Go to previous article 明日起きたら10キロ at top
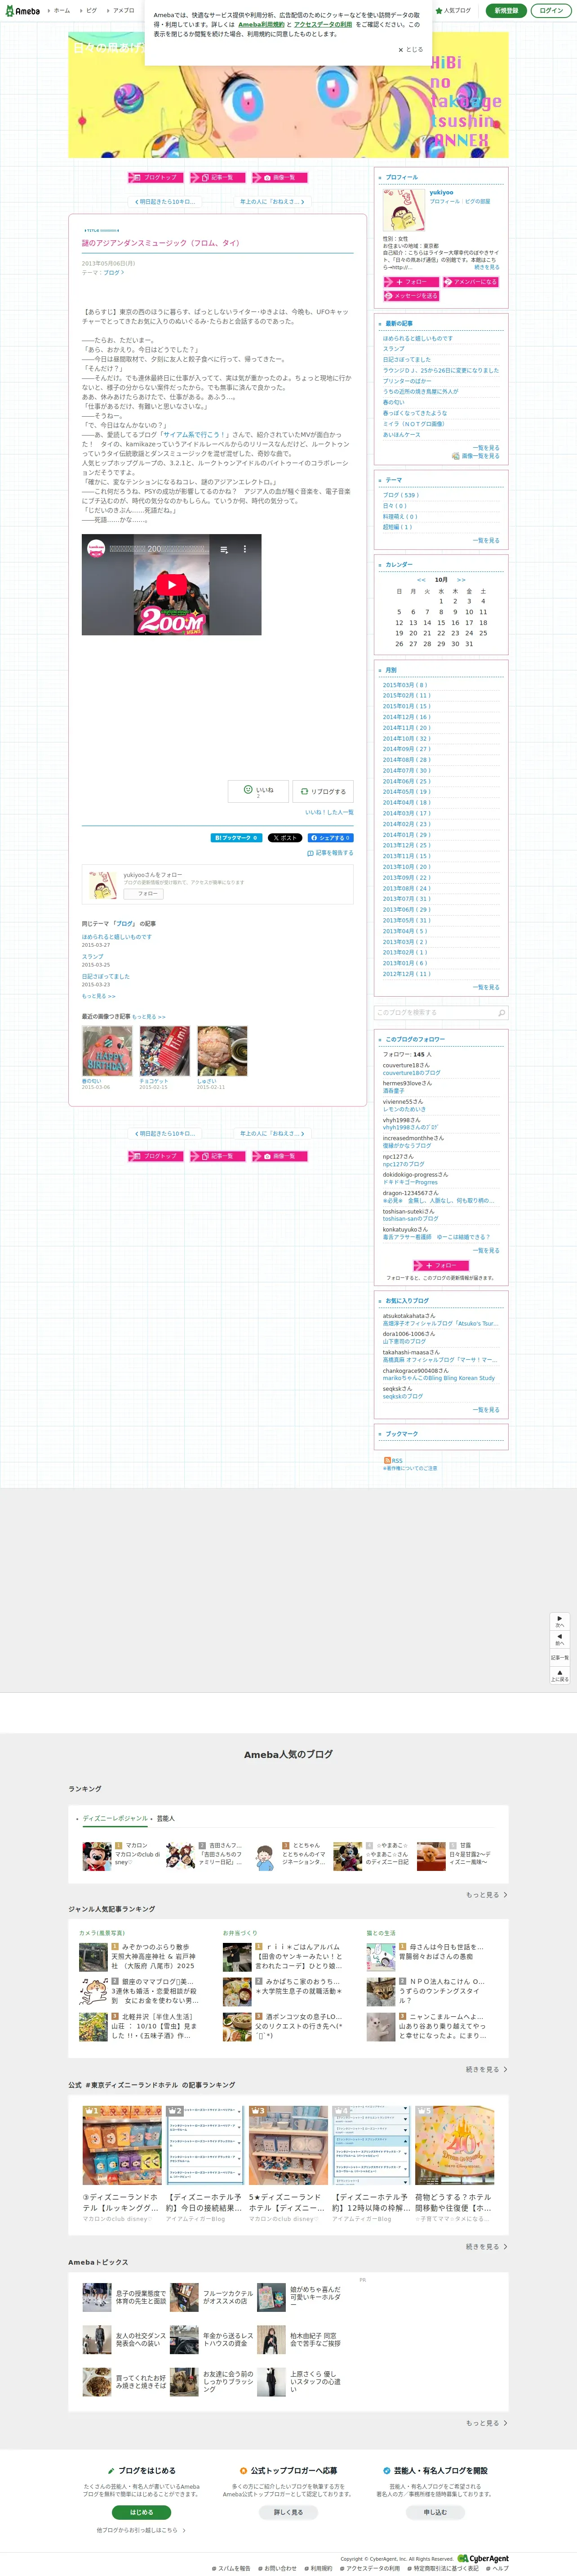Viewport: 577px width, 2576px height. (165, 201)
